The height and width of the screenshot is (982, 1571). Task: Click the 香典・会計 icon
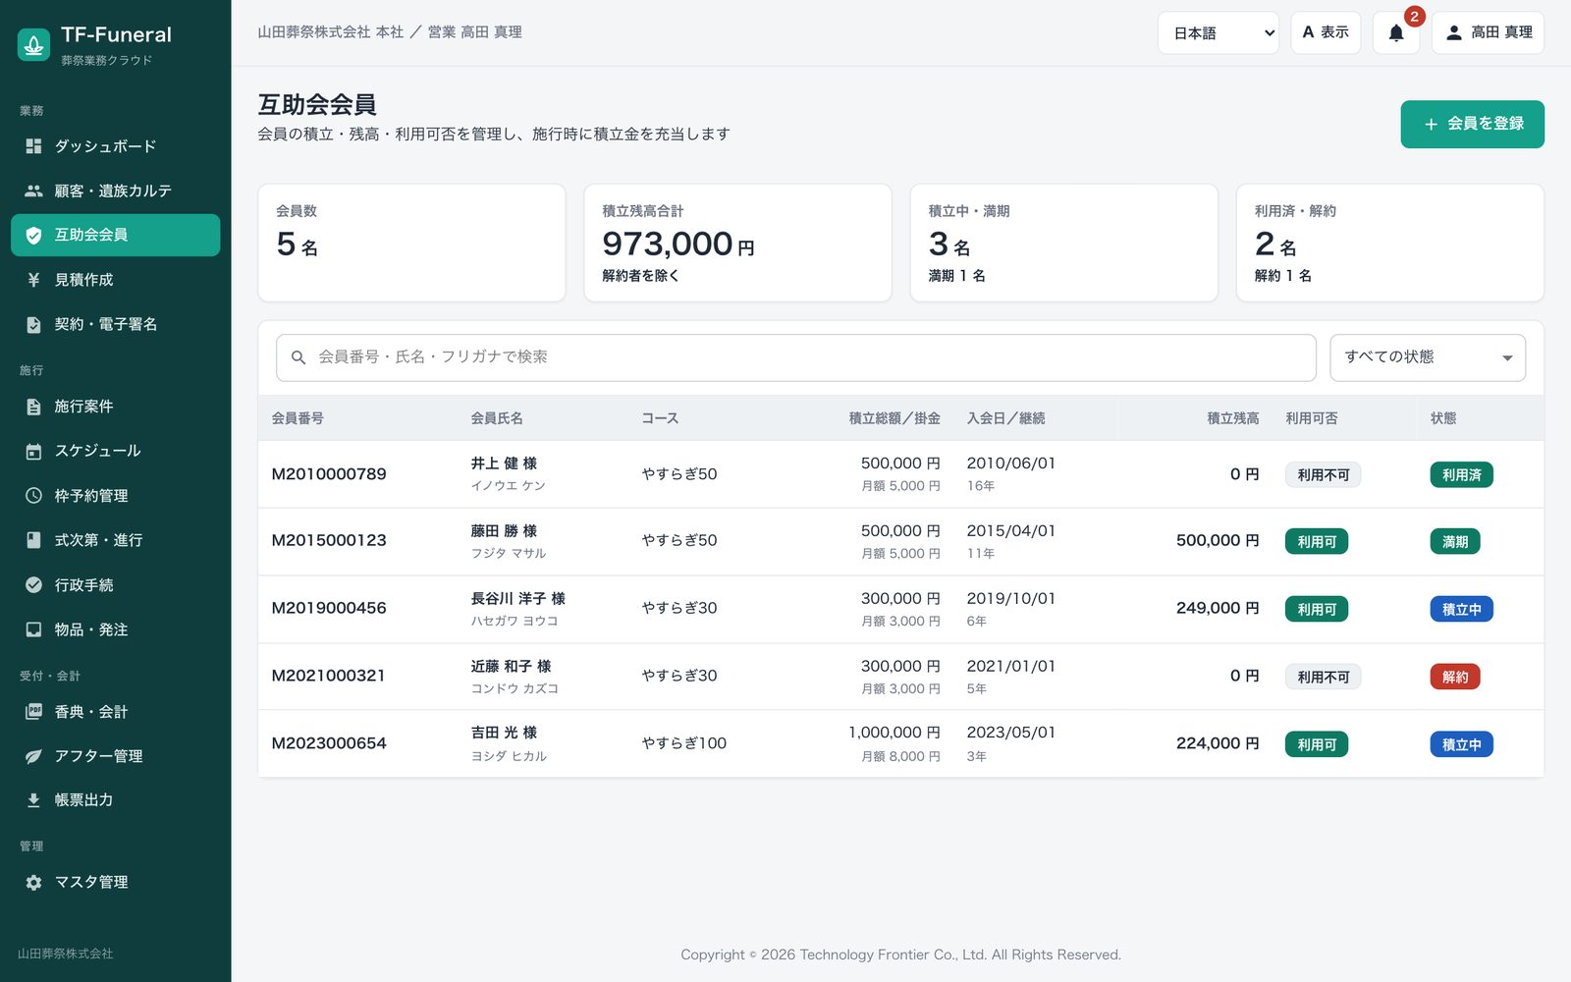point(33,712)
